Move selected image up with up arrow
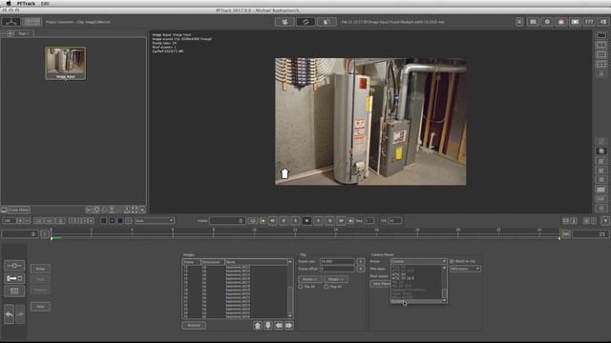This screenshot has height=343, width=611. click(x=258, y=326)
